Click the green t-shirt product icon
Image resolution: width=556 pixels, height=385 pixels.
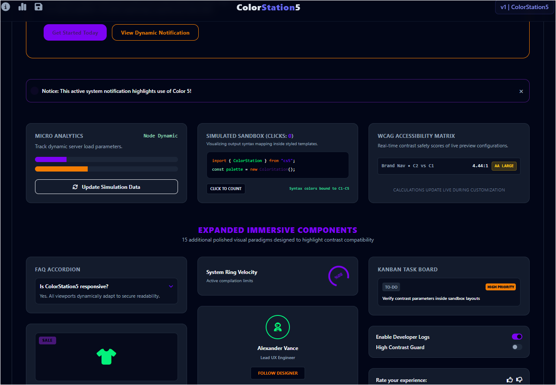point(106,356)
